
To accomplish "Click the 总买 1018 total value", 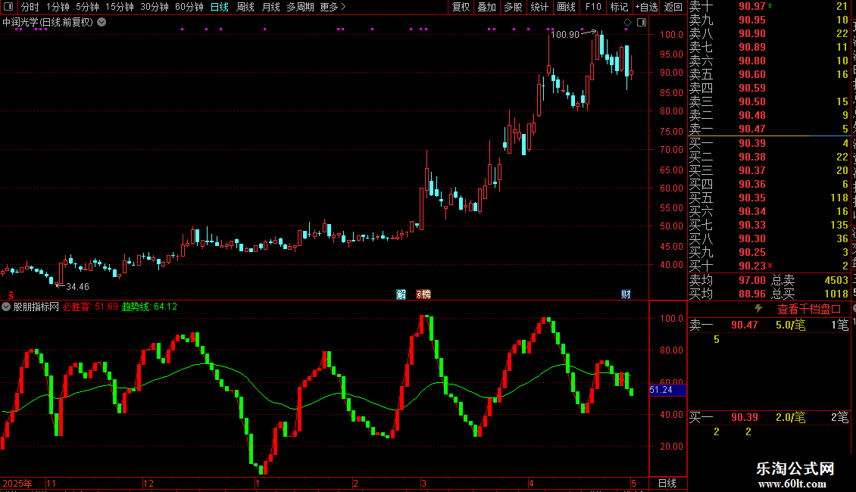I will (810, 294).
